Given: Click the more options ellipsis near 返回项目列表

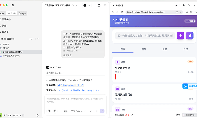Looking at the screenshot, I should pyautogui.click(x=38, y=39).
